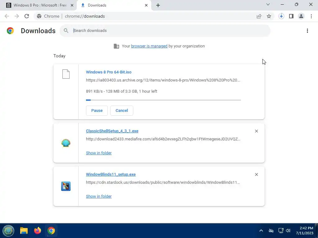Cancel the Windows 8 Pro ISO download
318x238 pixels.
(x=122, y=111)
